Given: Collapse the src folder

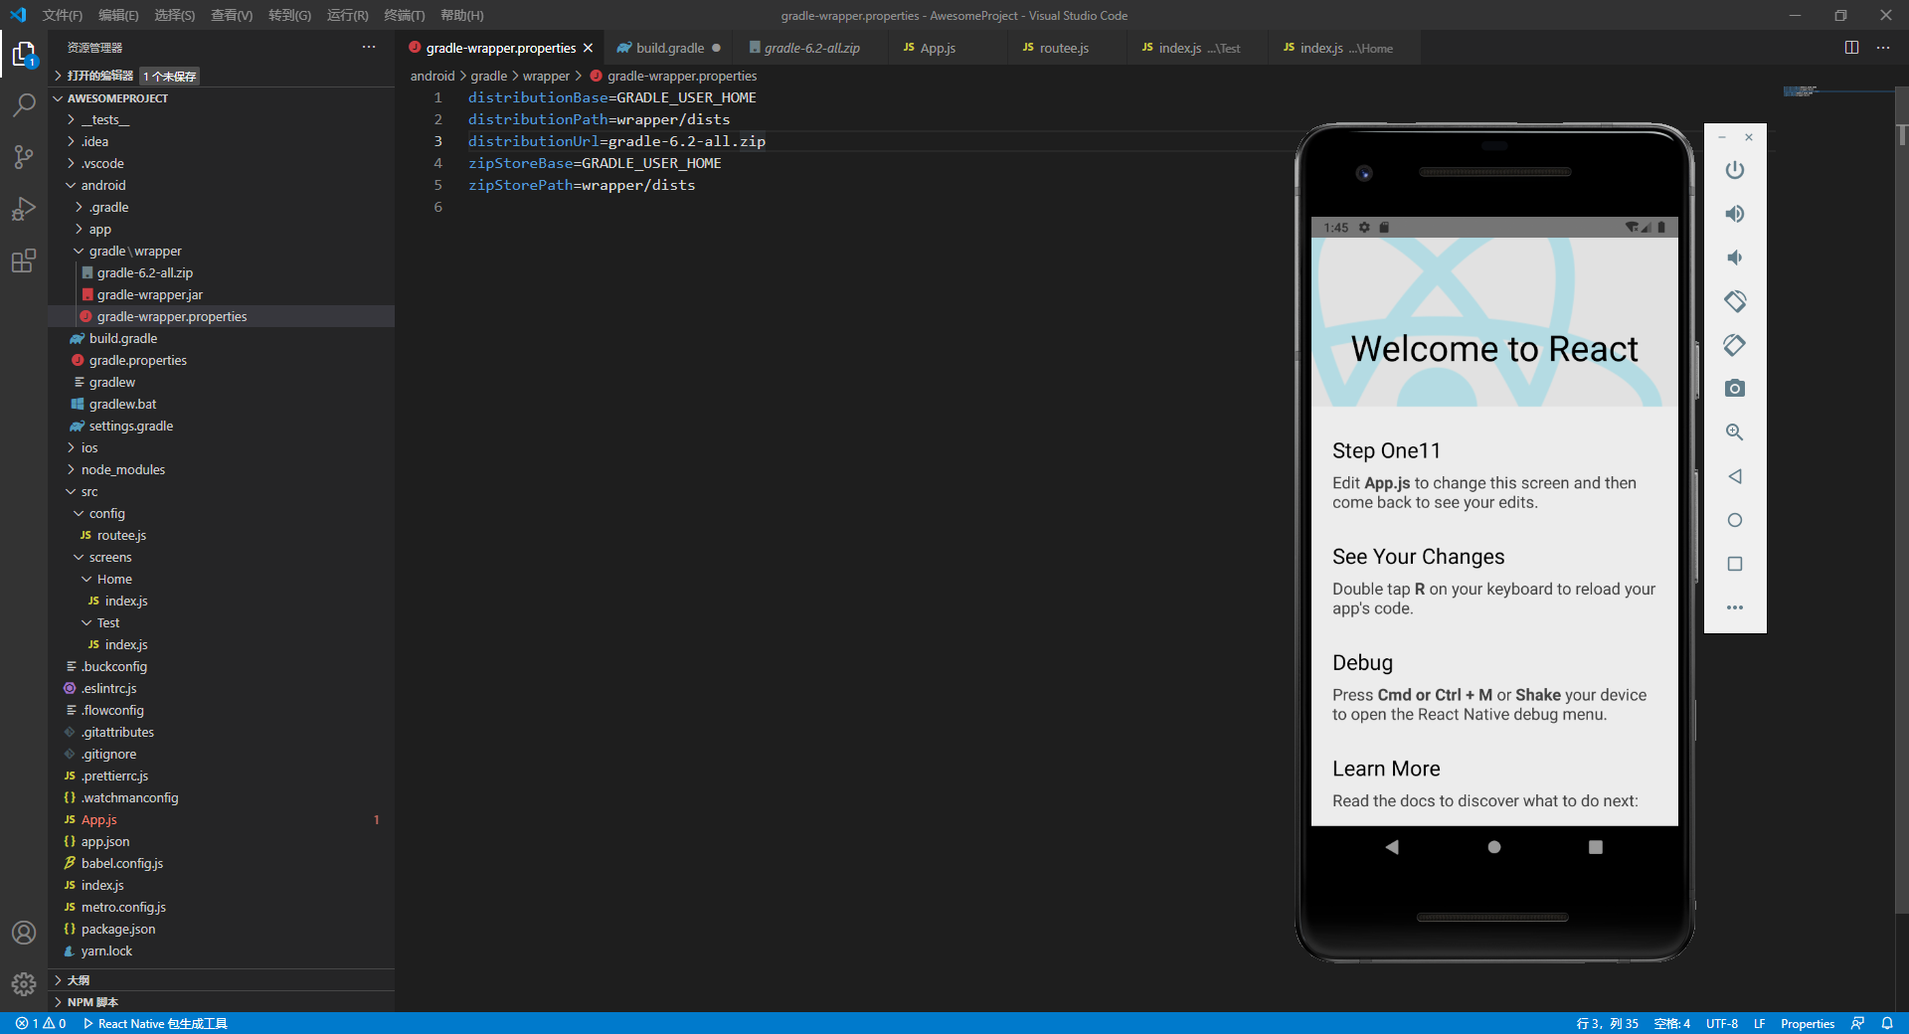Looking at the screenshot, I should (221, 491).
